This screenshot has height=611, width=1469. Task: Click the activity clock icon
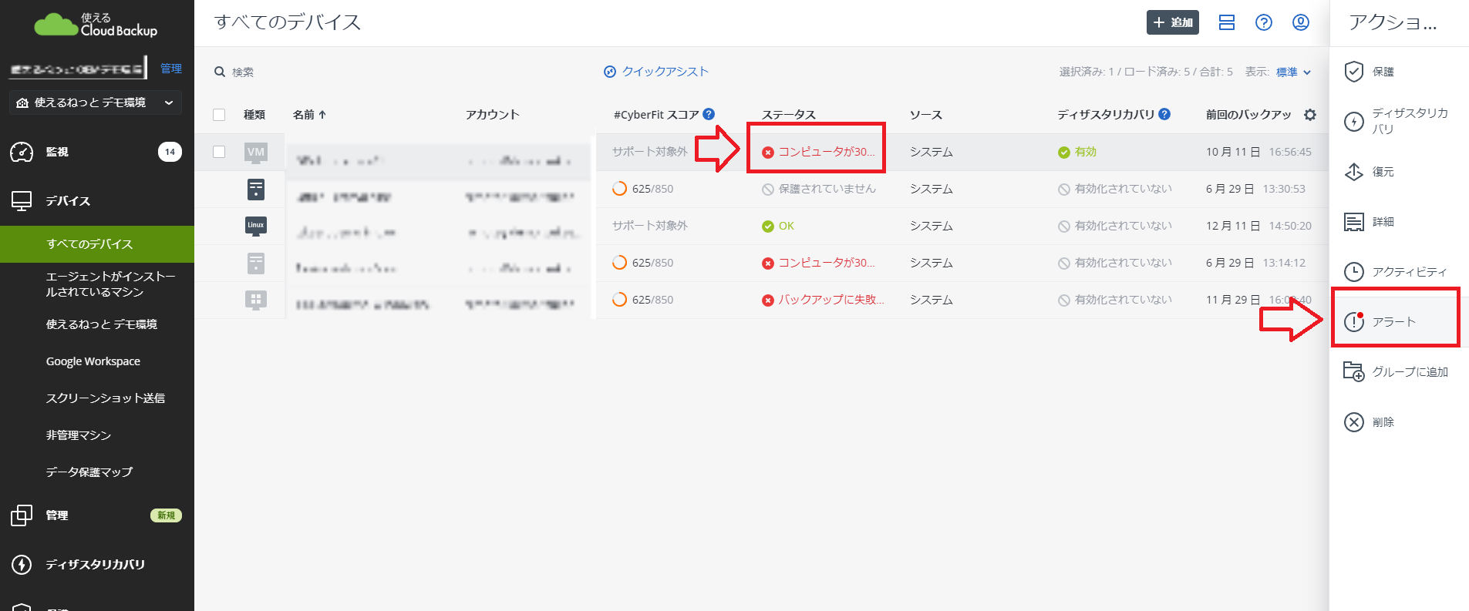[1354, 272]
